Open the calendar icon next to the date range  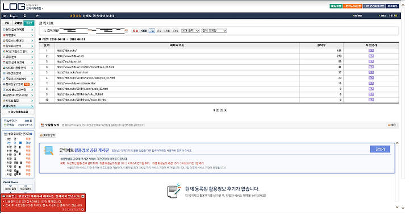coord(126,31)
